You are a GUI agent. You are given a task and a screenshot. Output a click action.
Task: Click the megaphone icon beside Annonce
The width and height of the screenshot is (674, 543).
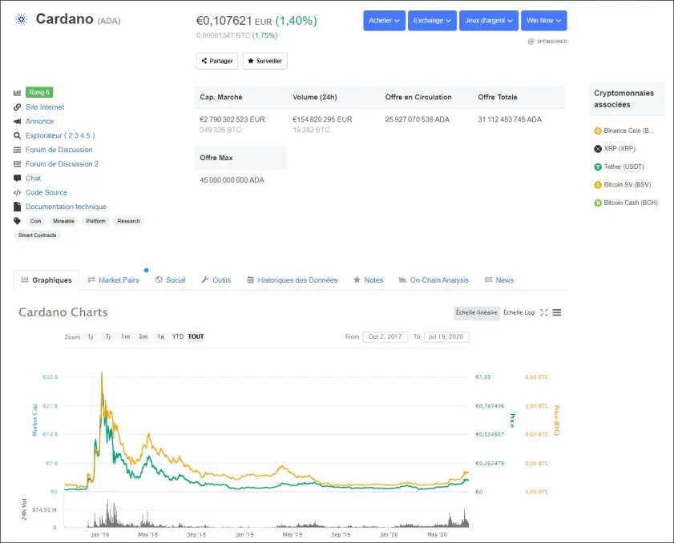pyautogui.click(x=17, y=121)
